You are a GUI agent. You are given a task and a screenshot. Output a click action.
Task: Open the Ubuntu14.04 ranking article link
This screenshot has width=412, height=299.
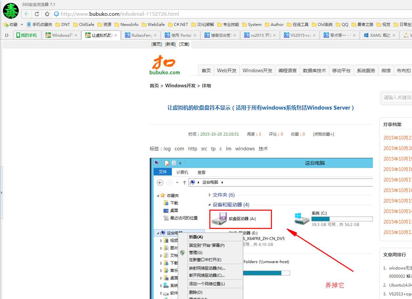click(x=401, y=285)
